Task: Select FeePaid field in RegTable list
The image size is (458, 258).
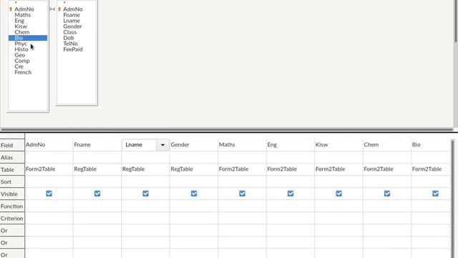Action: tap(73, 49)
